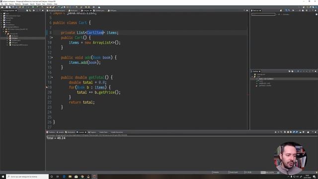Open the Source menu

pyautogui.click(x=11, y=4)
